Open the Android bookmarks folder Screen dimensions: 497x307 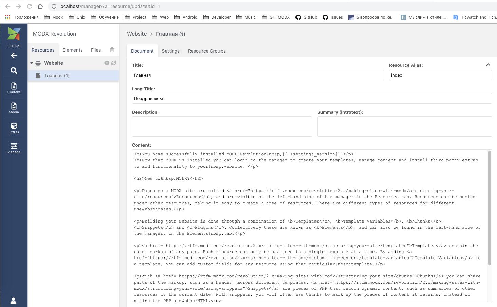(x=186, y=17)
